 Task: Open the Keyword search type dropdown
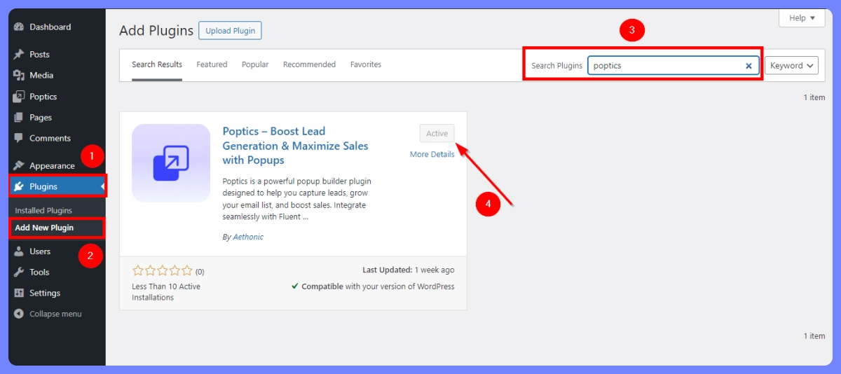coord(791,66)
